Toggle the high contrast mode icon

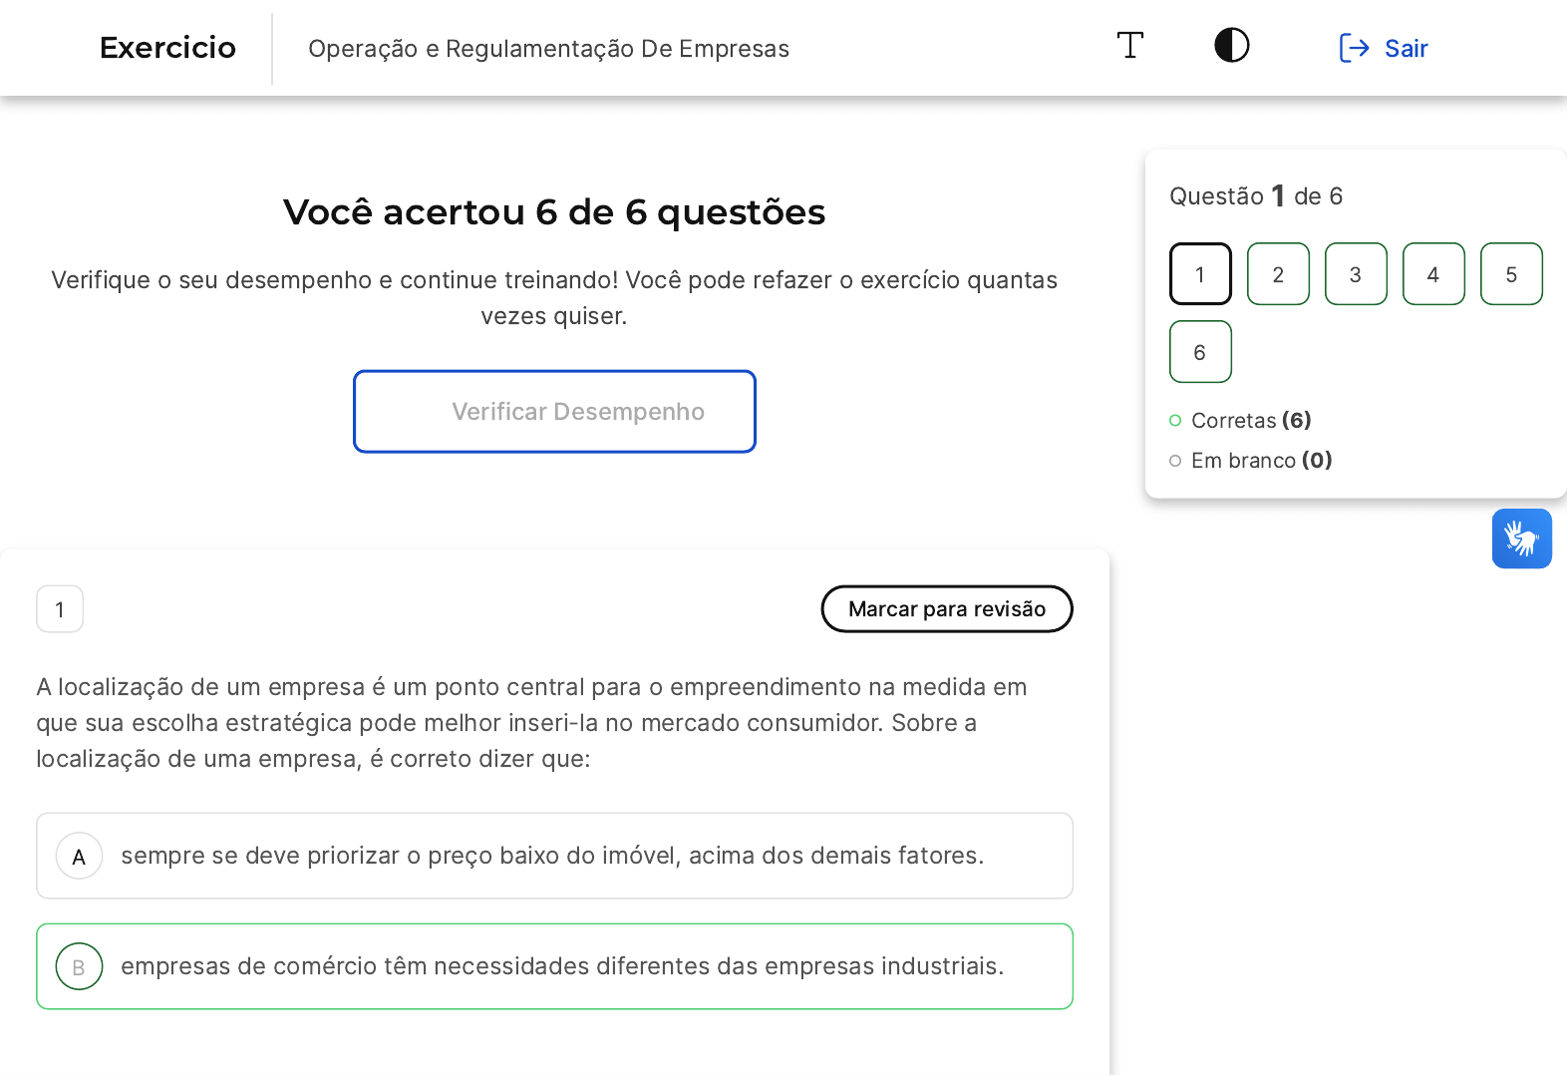click(x=1231, y=46)
